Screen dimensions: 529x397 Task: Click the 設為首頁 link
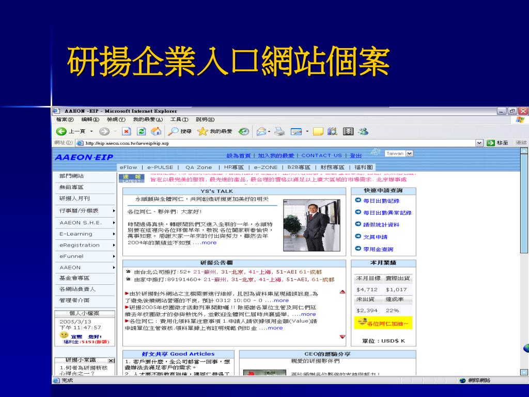click(x=239, y=156)
